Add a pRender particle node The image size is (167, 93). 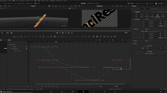coord(89,37)
